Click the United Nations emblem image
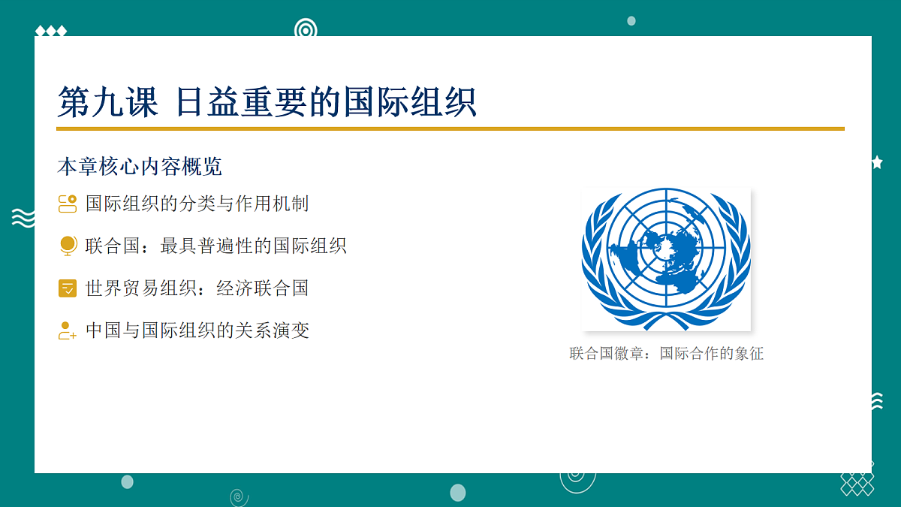 [x=666, y=259]
